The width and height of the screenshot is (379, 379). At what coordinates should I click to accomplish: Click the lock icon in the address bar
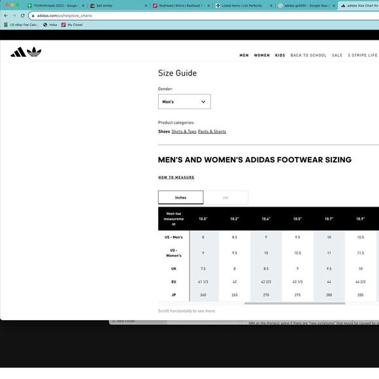(33, 16)
